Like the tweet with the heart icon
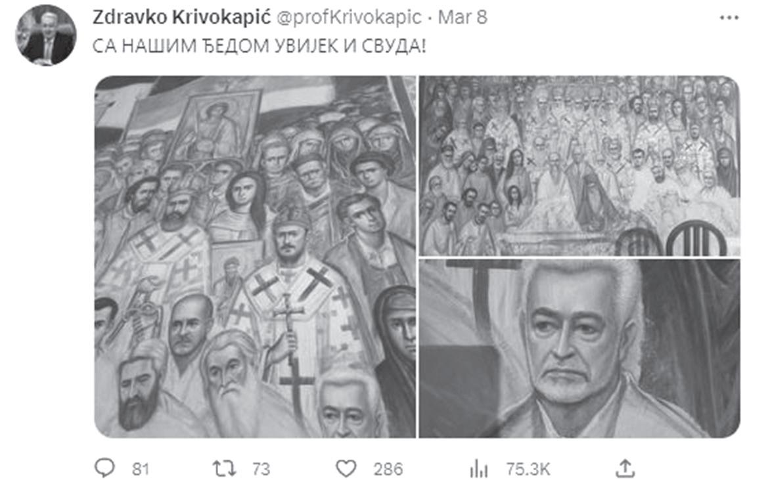The image size is (770, 480). [x=346, y=468]
